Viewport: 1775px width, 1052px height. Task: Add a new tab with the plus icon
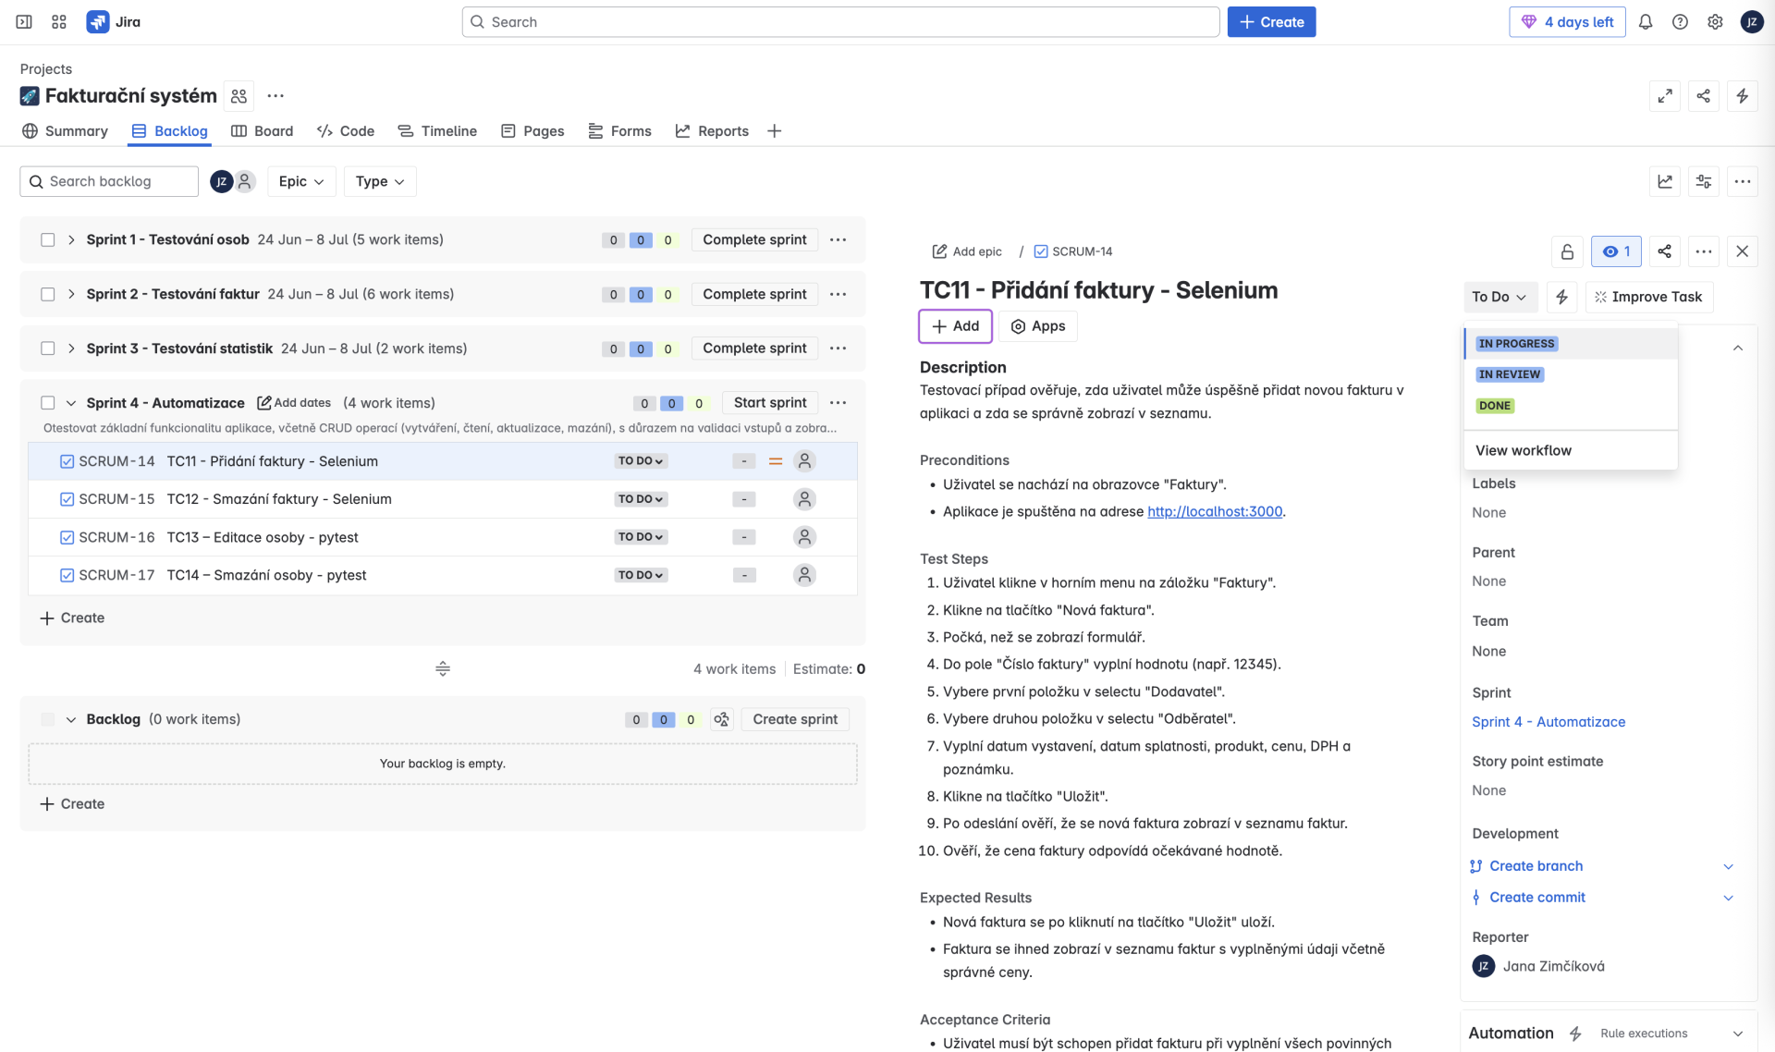774,131
